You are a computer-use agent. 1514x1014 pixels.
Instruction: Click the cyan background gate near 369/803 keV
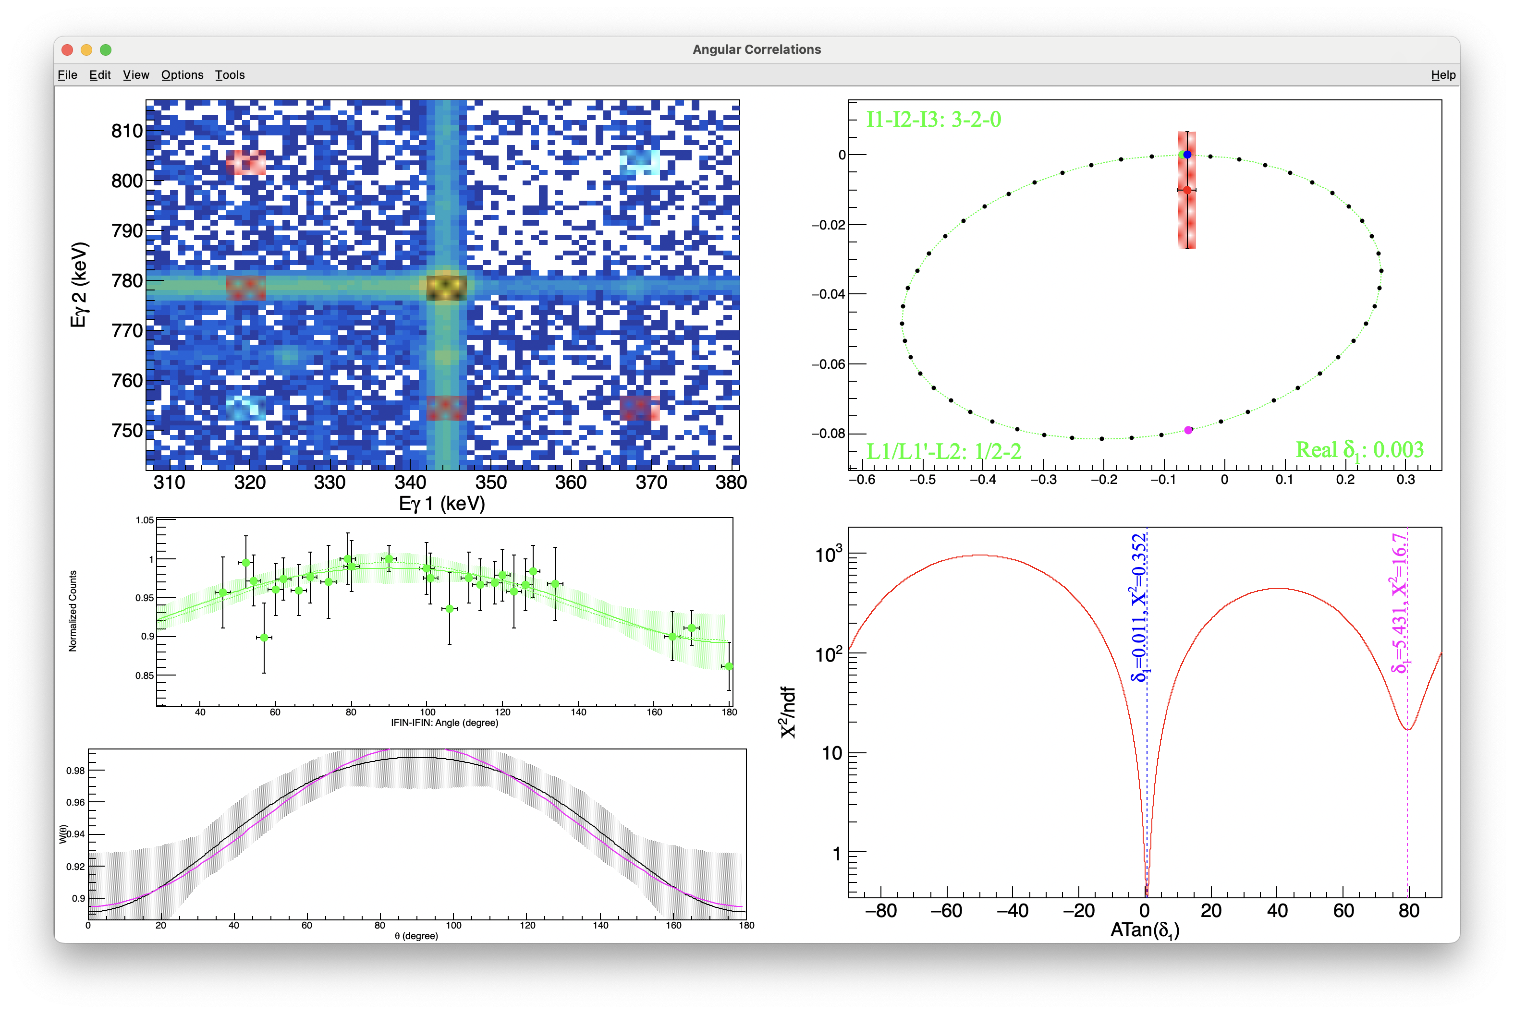(639, 162)
